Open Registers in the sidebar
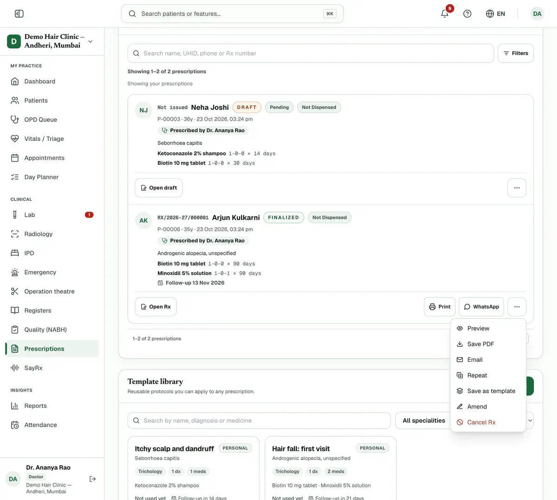The height and width of the screenshot is (500, 557). 52,311
